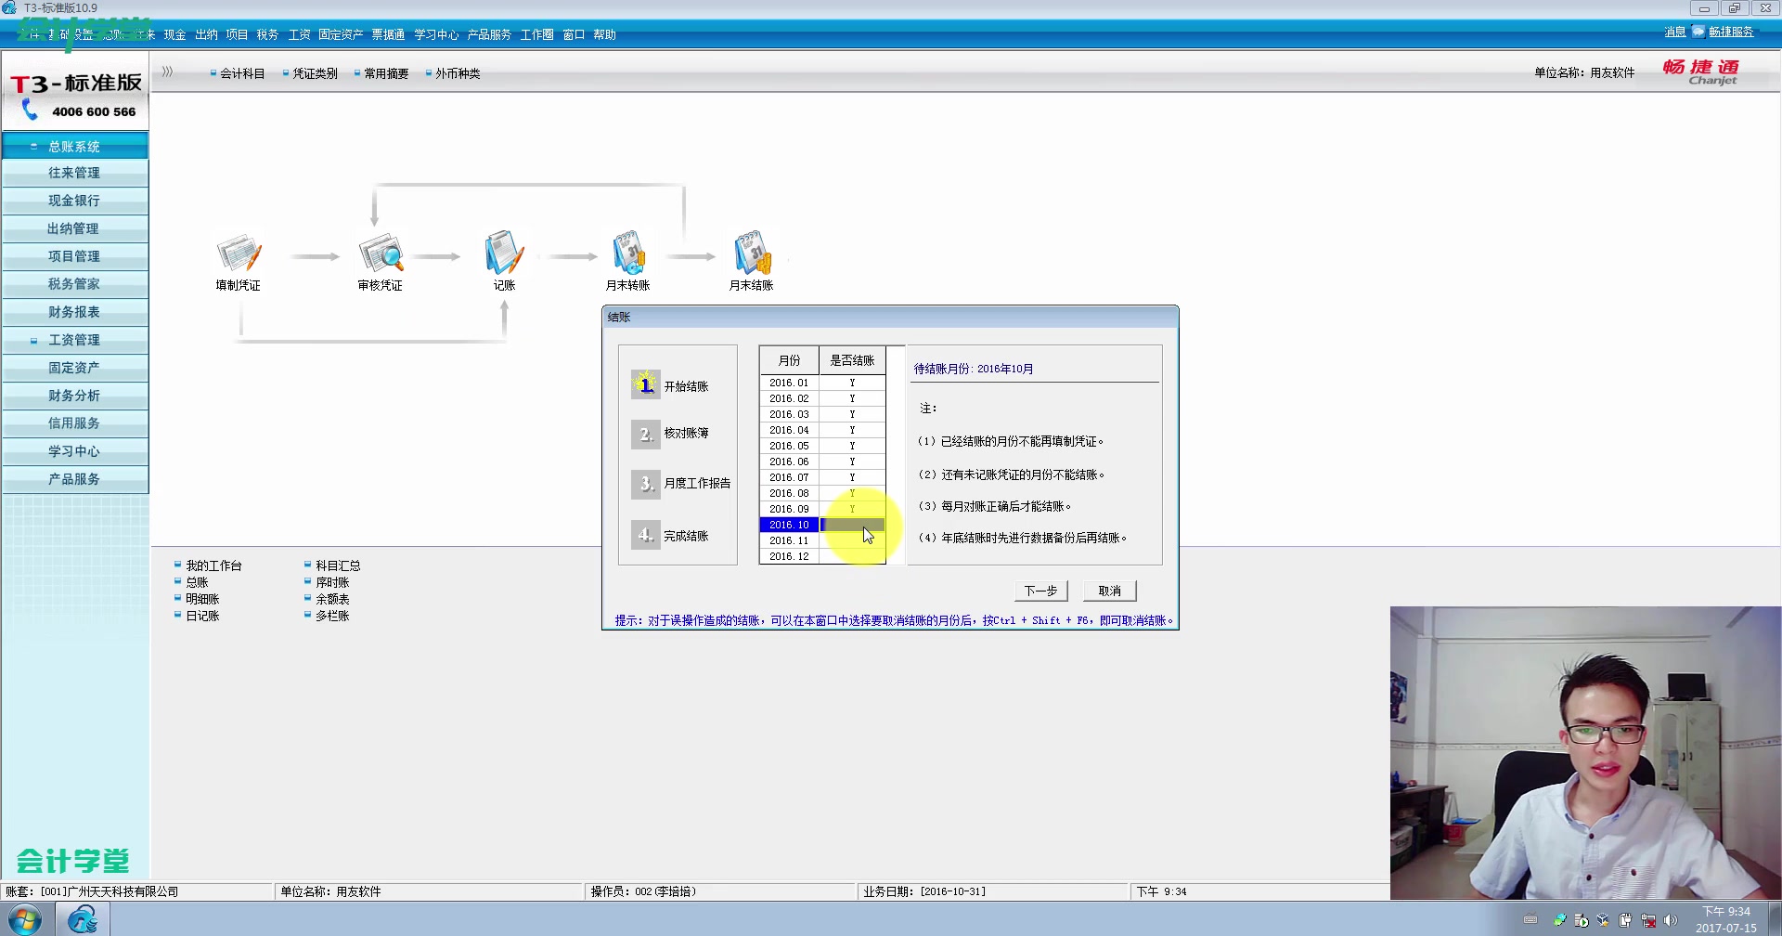Click the 取消 button in 结账 dialog
This screenshot has height=936, width=1782.
tap(1110, 591)
